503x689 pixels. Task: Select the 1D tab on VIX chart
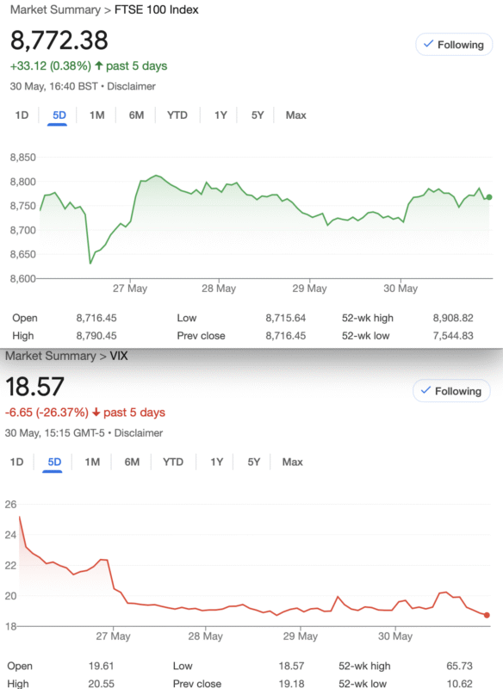[16, 462]
